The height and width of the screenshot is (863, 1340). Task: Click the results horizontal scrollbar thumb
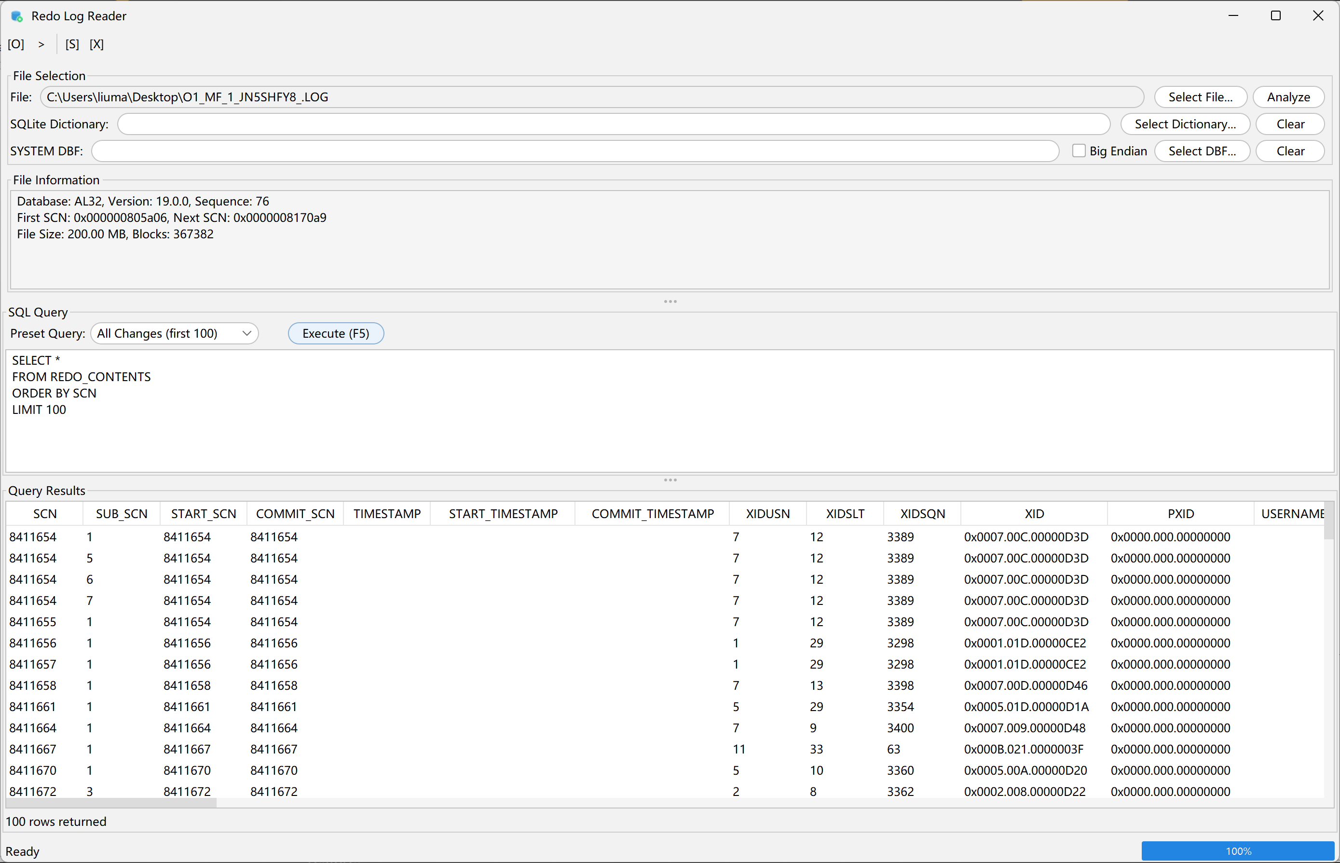click(111, 803)
